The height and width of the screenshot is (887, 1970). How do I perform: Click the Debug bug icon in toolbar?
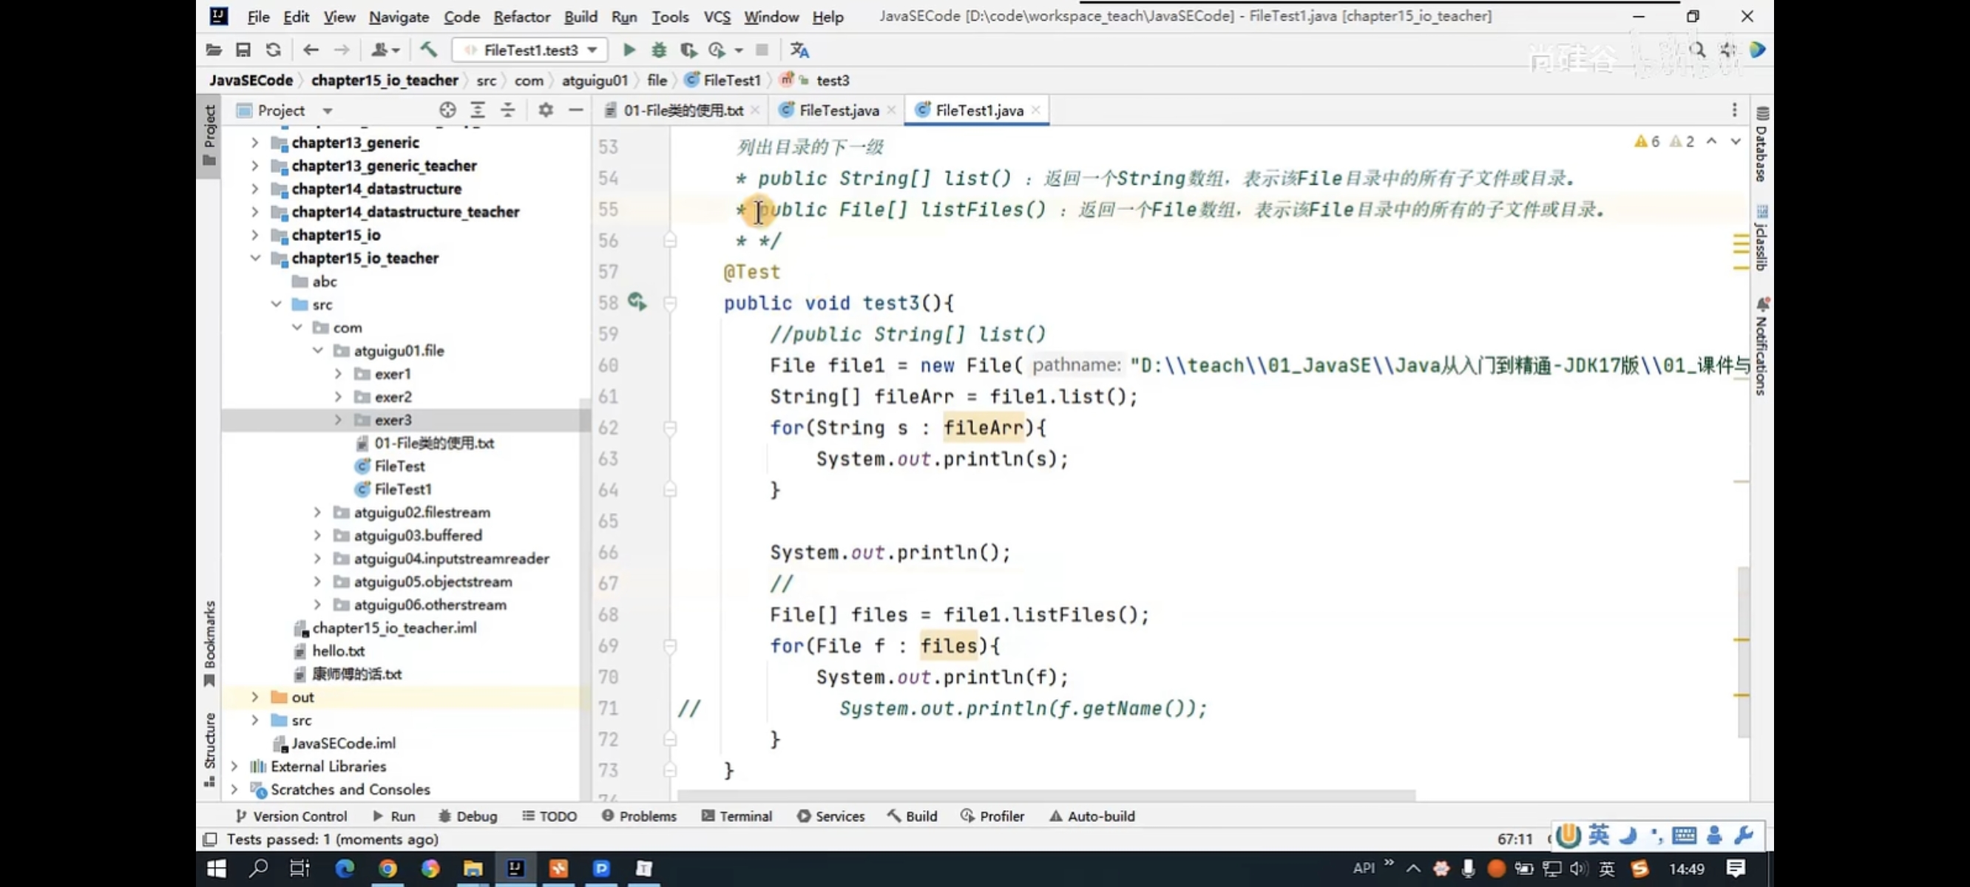(x=658, y=50)
